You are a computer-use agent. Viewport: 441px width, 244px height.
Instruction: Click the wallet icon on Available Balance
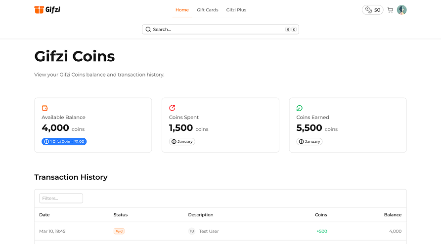coord(44,108)
